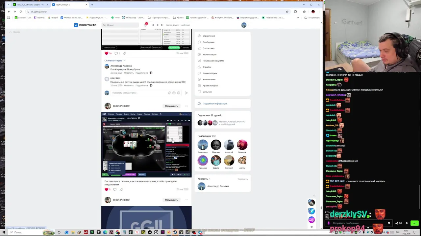Open contact Александр Ракитин

tap(218, 186)
